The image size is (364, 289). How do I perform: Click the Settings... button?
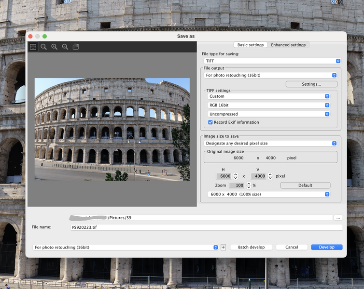pyautogui.click(x=311, y=84)
